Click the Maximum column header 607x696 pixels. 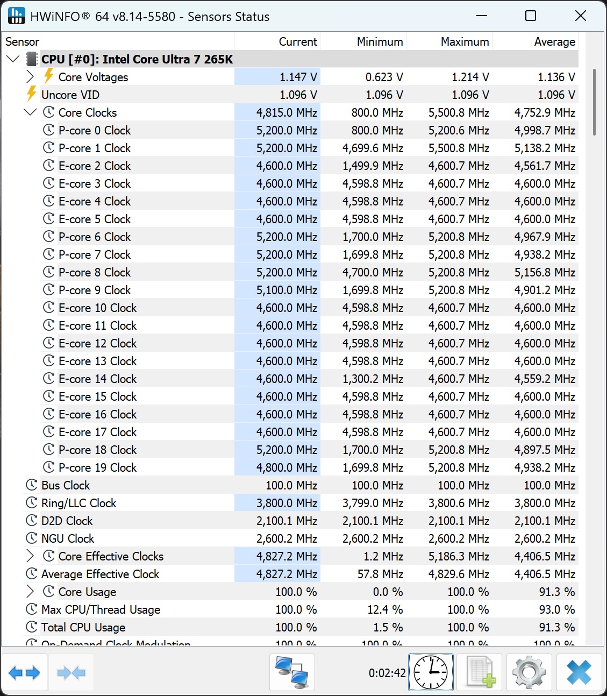[x=465, y=42]
